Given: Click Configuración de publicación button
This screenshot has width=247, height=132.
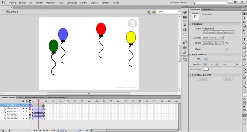Looking at the screenshot, I should (x=218, y=32).
